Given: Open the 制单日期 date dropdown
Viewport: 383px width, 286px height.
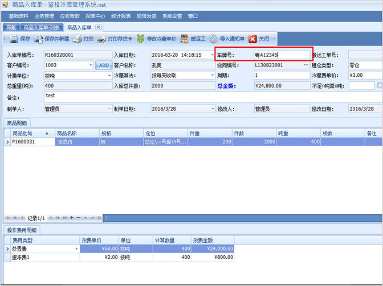Looking at the screenshot, I should point(212,109).
